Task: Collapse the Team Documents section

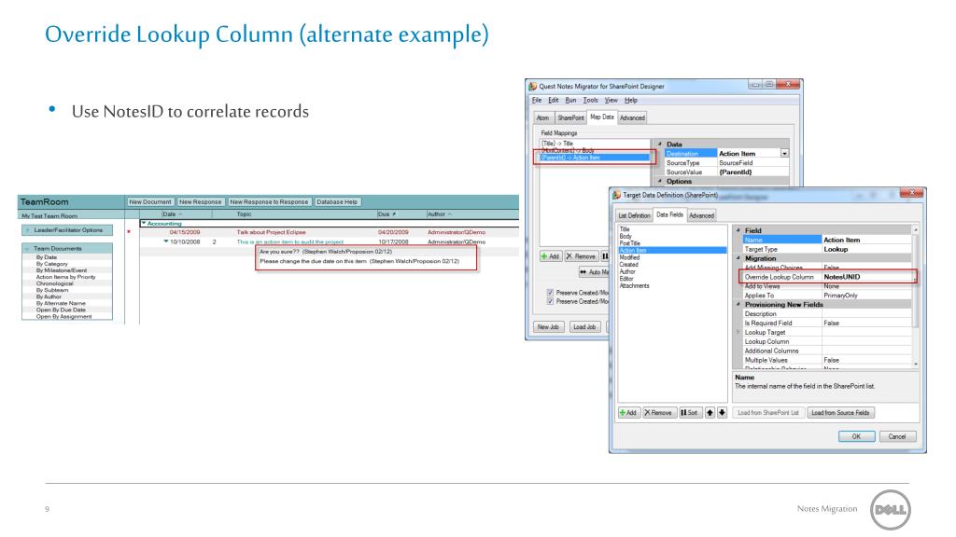Action: (27, 248)
